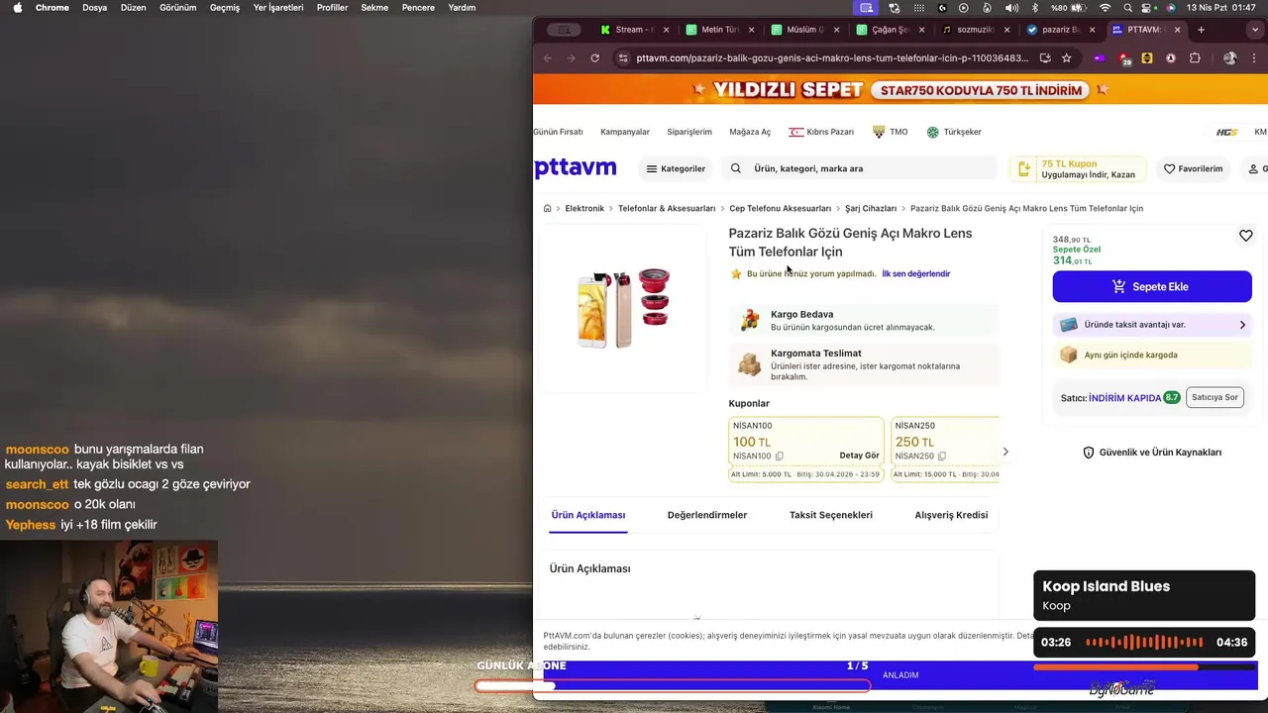Viewport: 1268px width, 713px height.
Task: Copy the NİSAN250 coupon code icon
Action: point(941,457)
